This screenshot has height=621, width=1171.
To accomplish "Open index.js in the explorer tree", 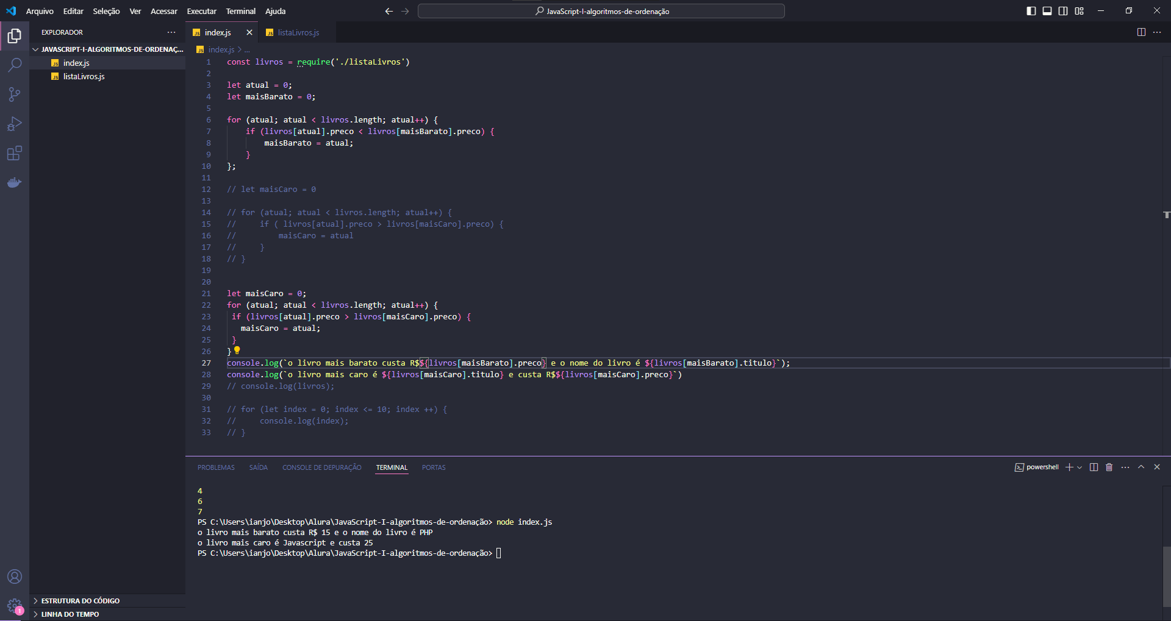I will [x=76, y=63].
